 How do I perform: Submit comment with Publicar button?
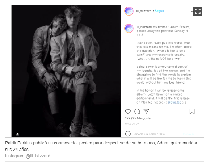(188, 134)
